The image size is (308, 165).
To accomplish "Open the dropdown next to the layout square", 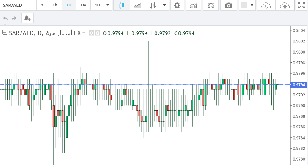I will (x=252, y=5).
